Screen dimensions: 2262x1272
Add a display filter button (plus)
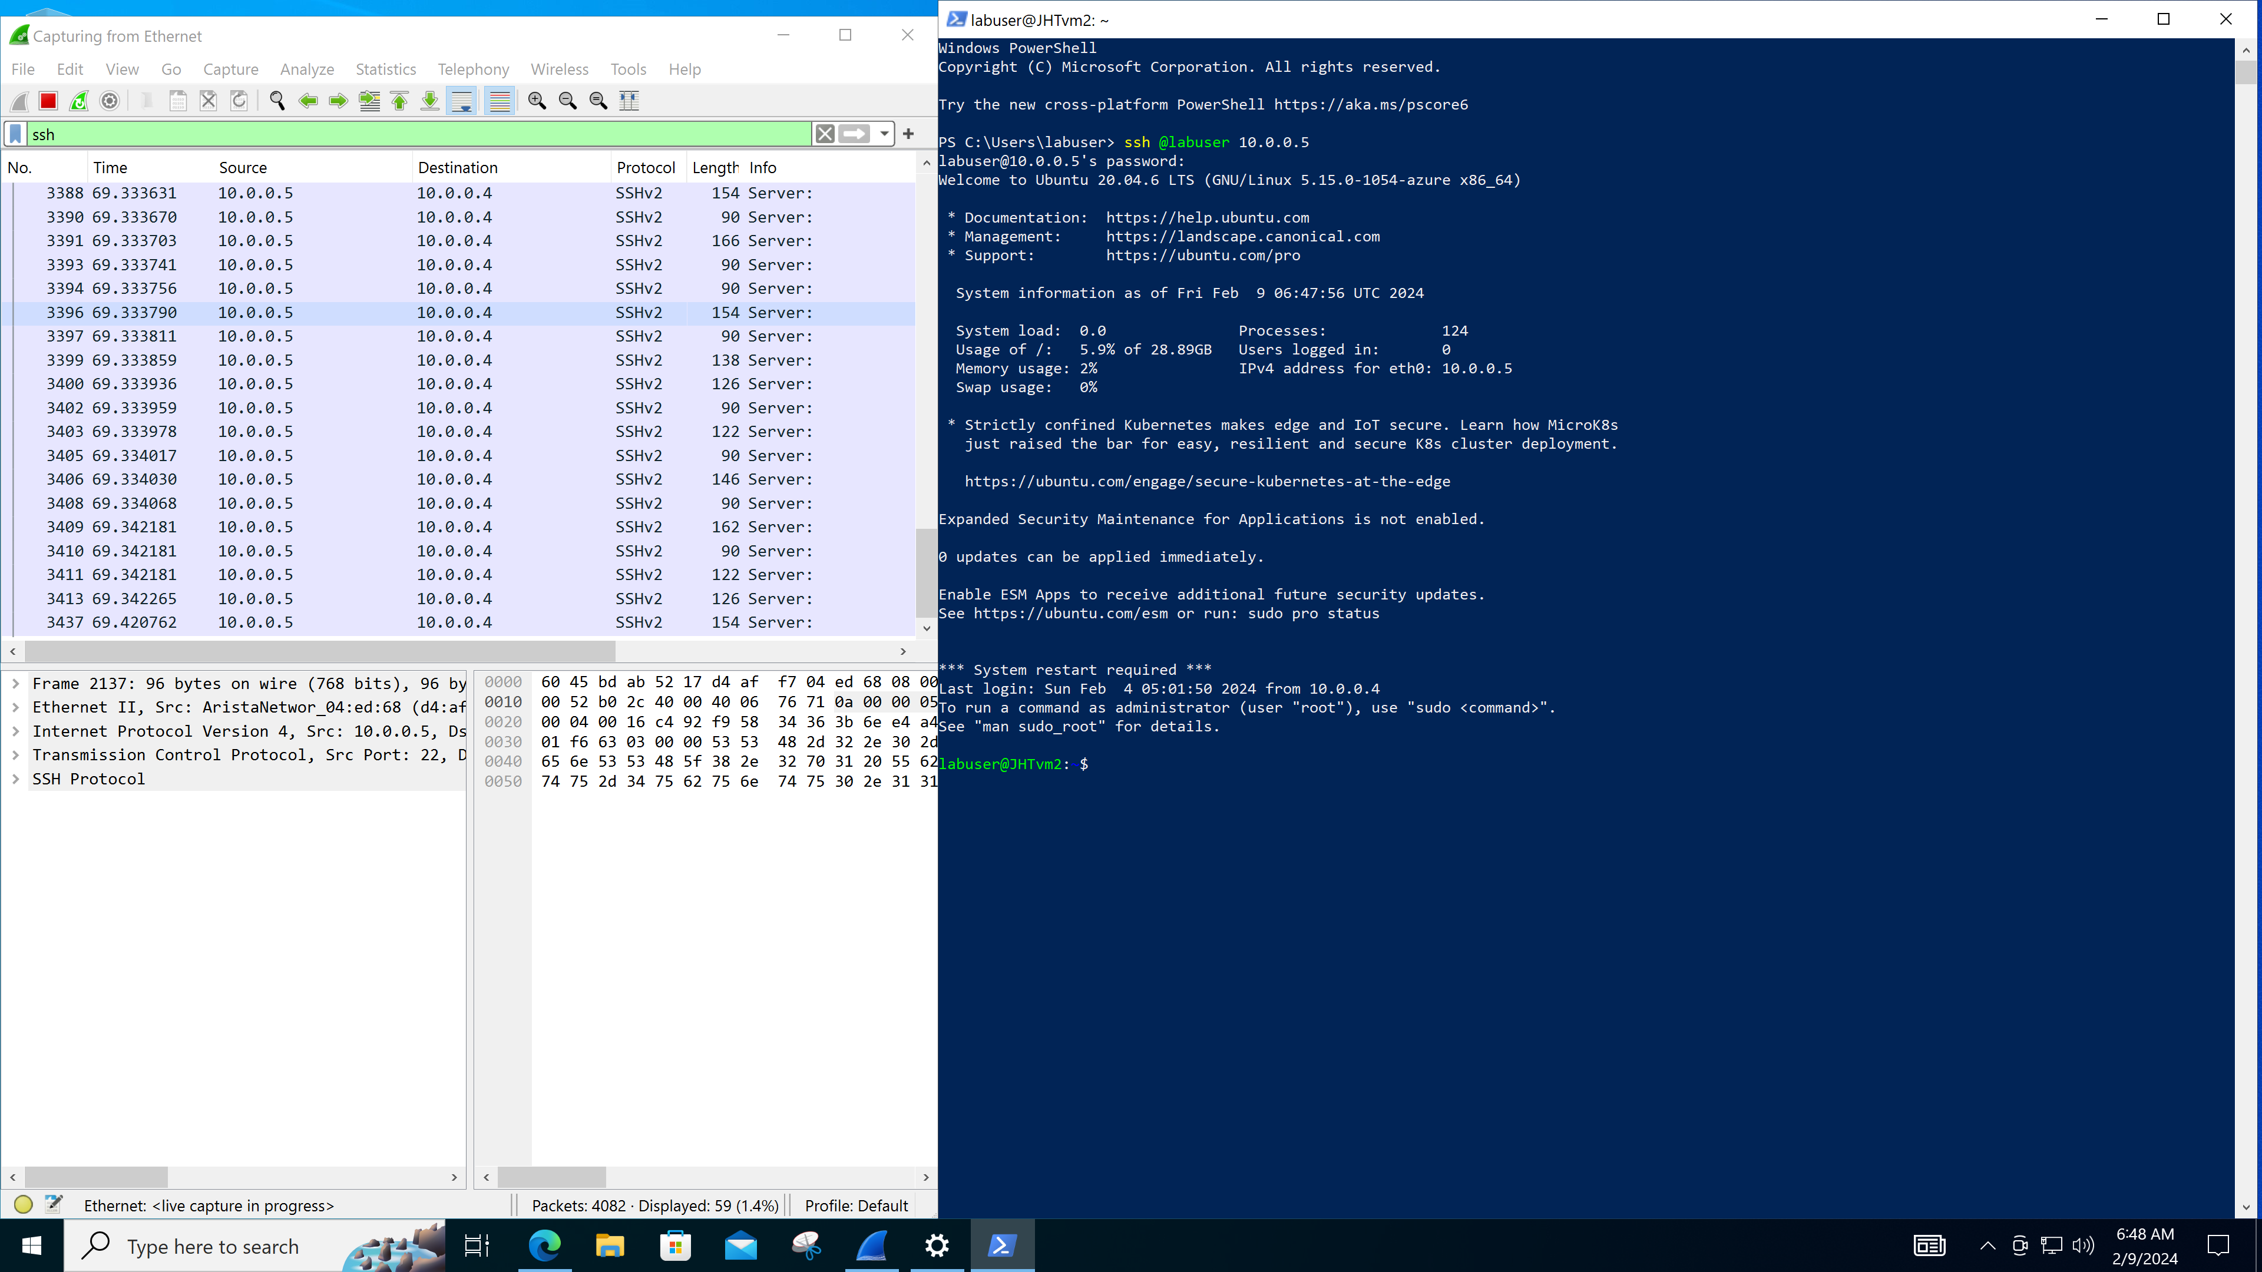[909, 134]
